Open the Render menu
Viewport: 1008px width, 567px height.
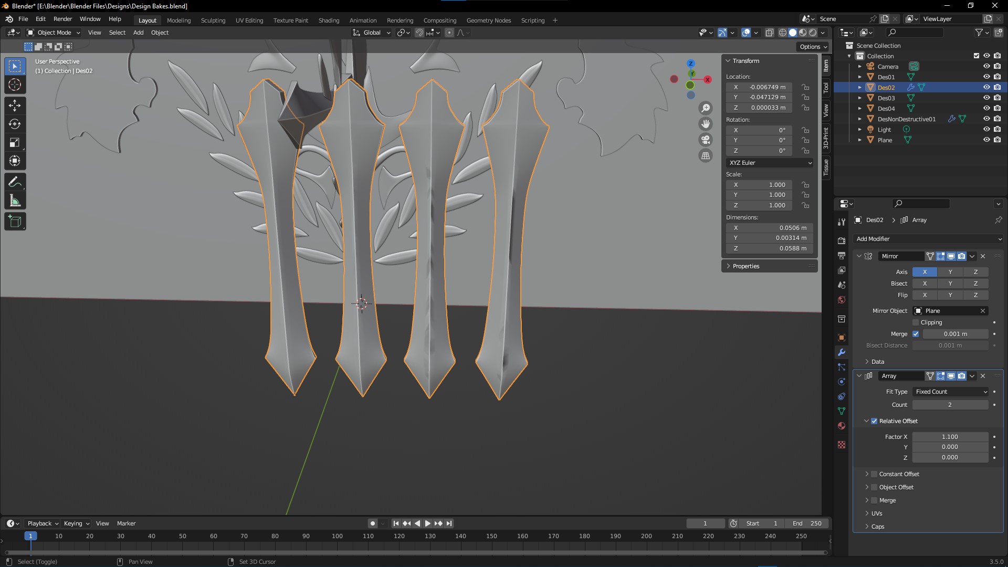62,19
